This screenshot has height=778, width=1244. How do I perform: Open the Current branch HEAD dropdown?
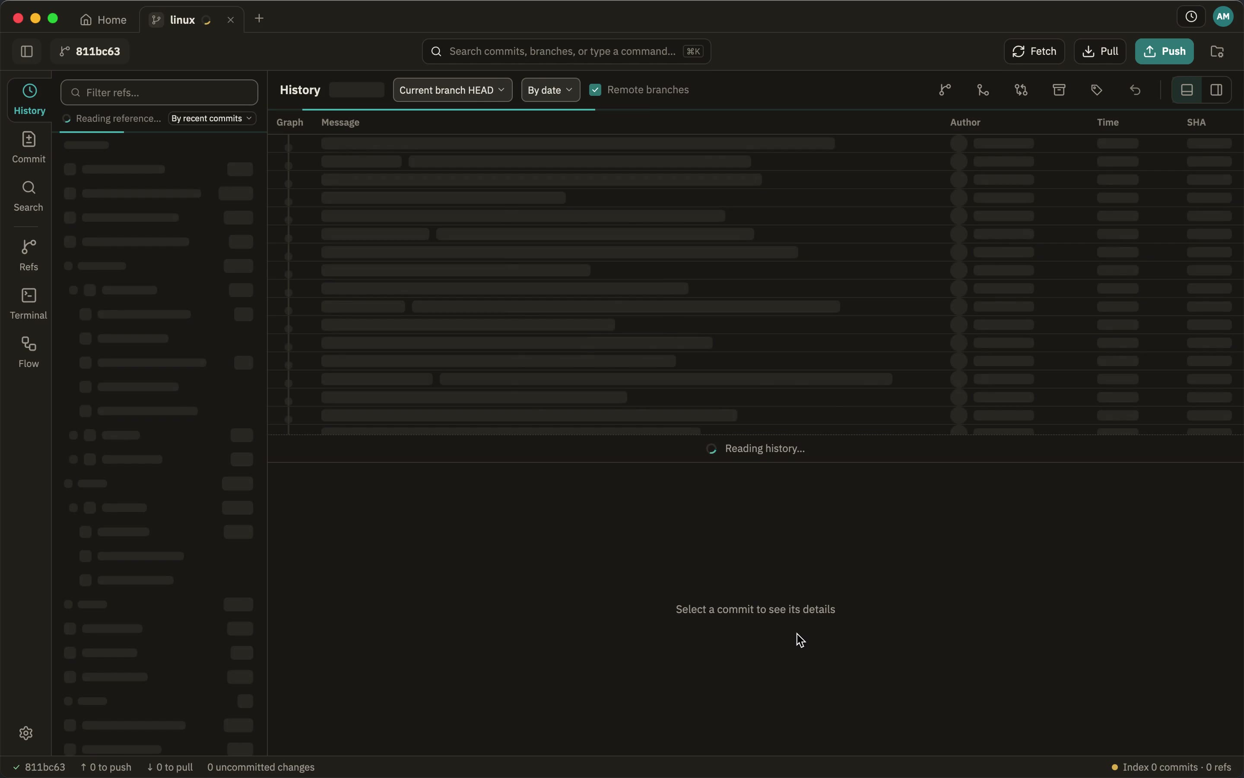click(452, 90)
